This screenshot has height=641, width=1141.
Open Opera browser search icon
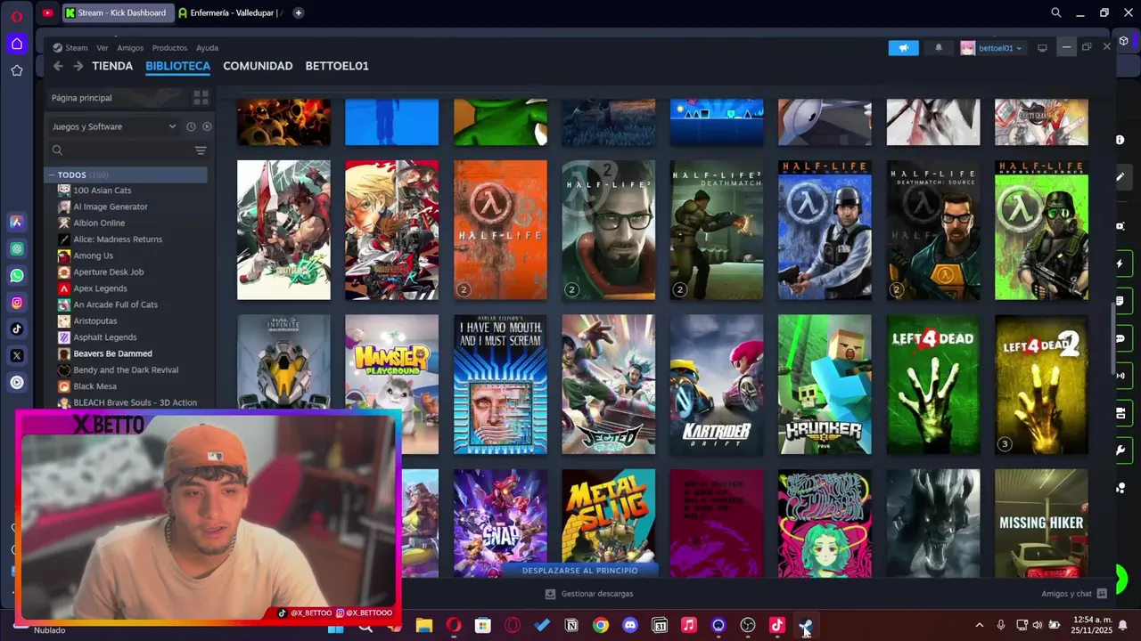[1056, 12]
